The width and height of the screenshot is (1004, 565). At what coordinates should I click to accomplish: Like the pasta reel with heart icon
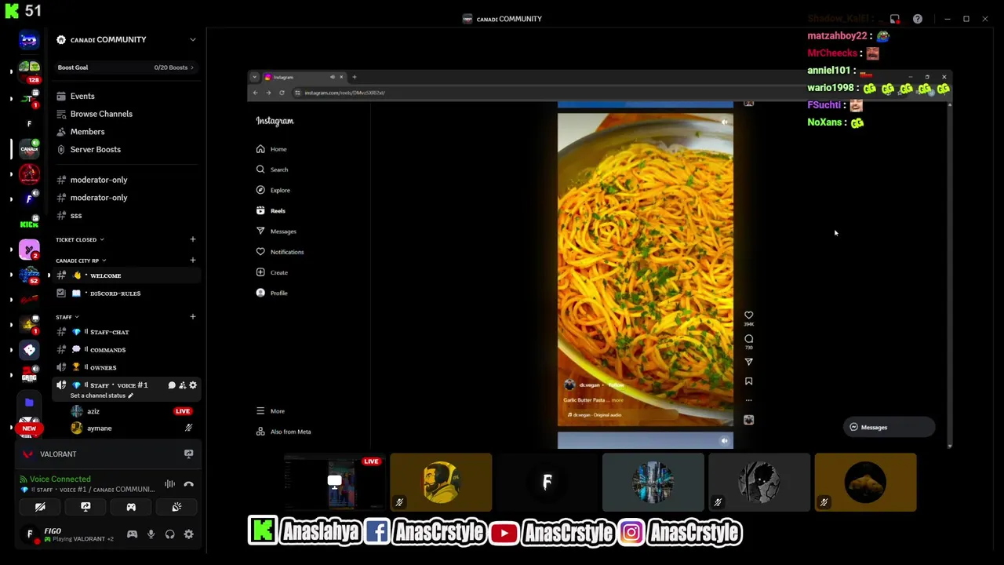[x=748, y=315]
